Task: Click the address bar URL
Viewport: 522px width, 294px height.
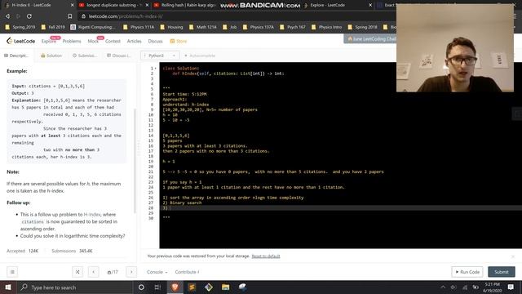Action: tap(126, 16)
